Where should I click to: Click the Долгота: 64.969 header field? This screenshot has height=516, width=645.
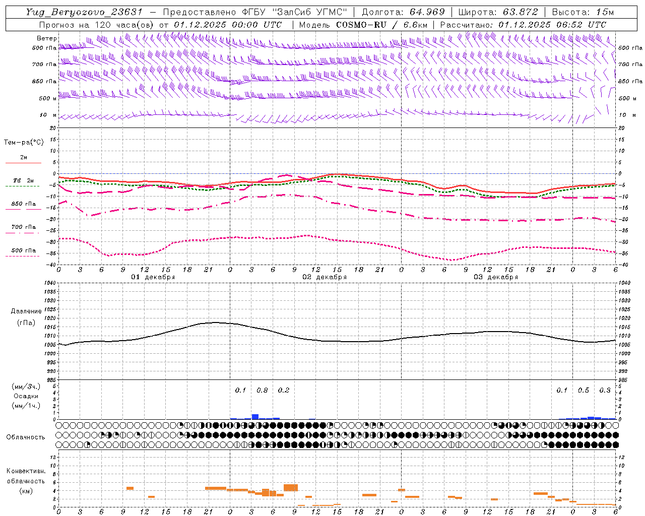pyautogui.click(x=403, y=12)
